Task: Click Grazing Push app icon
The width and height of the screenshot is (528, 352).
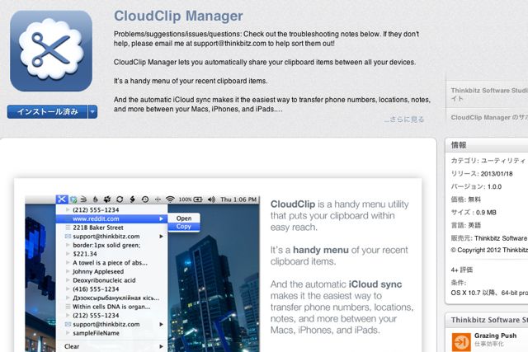Action: tap(461, 342)
